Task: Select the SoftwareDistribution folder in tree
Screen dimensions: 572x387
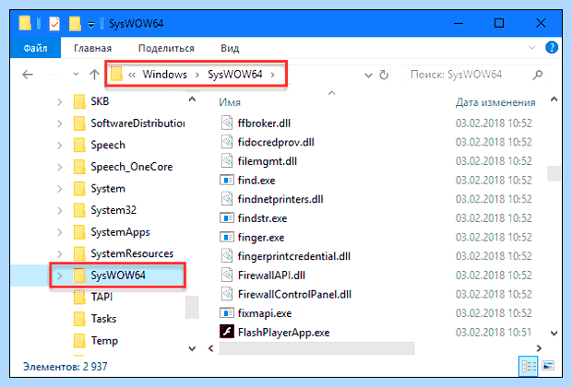Action: click(137, 123)
